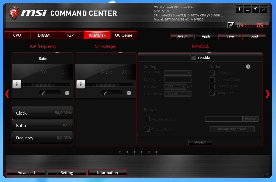Click the GT voltage pencil edit icon

tap(105, 93)
